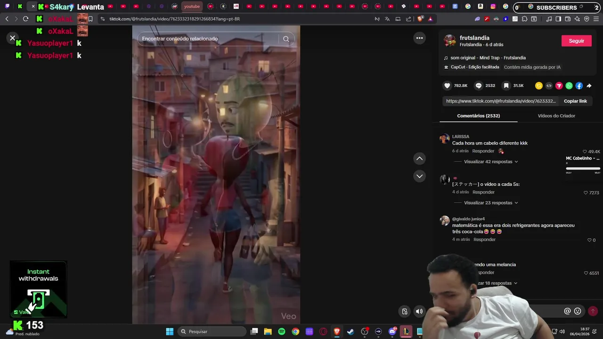Open Steam from the taskbar
603x339 pixels.
coord(350,331)
